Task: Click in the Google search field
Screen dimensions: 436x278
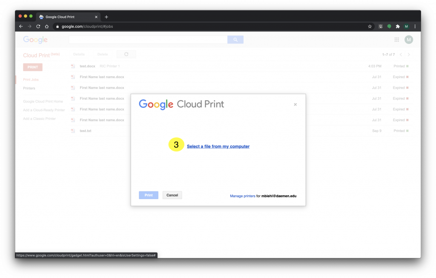Action: click(x=148, y=40)
